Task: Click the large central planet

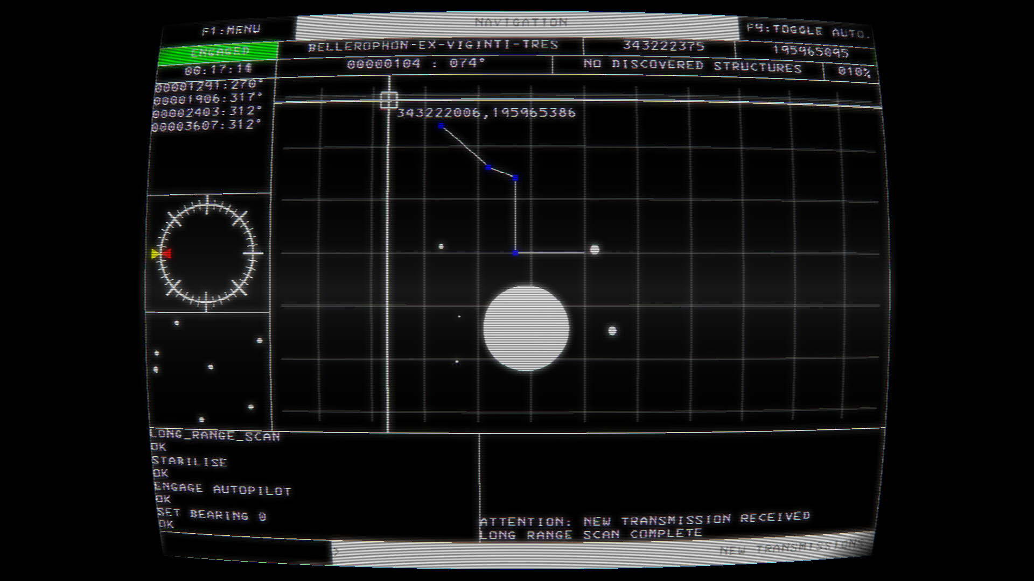Action: [526, 328]
